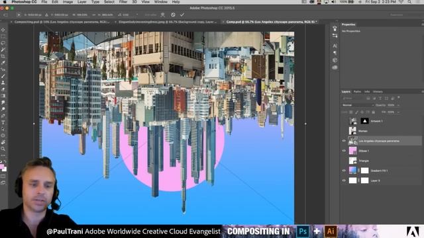The image size is (424, 238).
Task: Select the Gradient Fill 1 layer thumbnail
Action: pyautogui.click(x=352, y=171)
